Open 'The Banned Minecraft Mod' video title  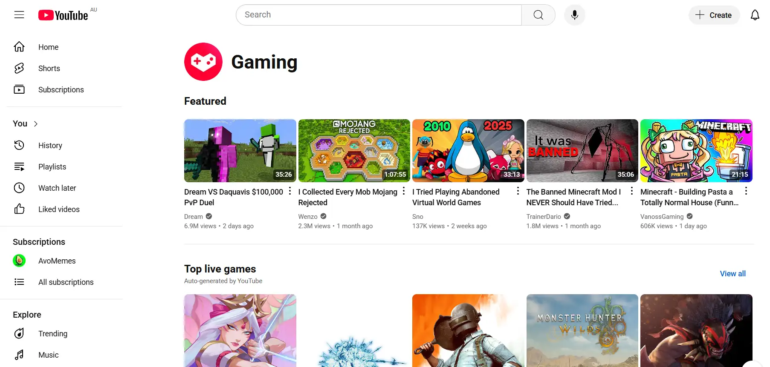pos(573,197)
